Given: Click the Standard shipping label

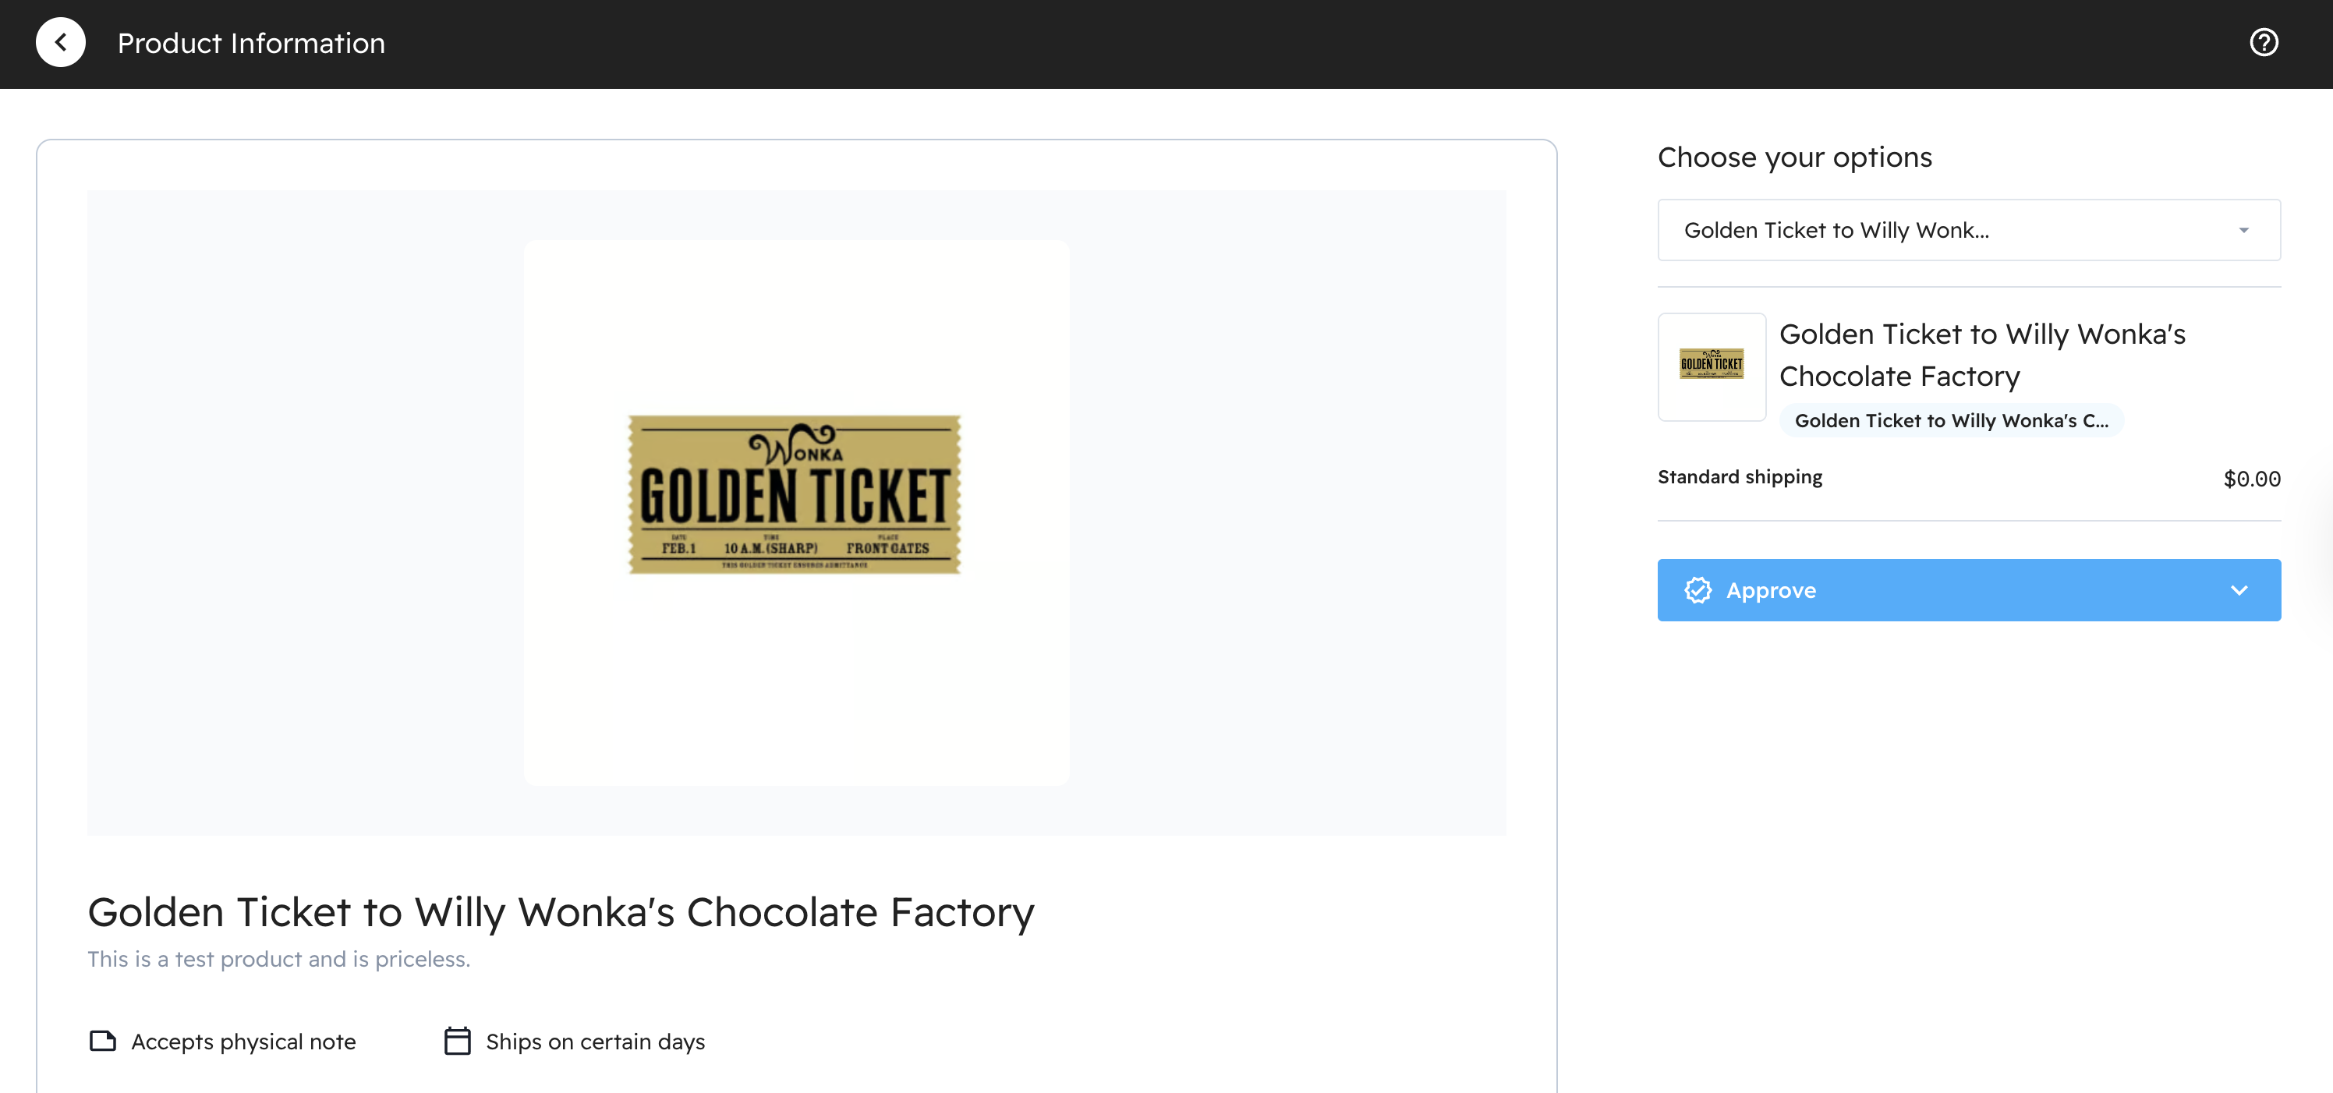Looking at the screenshot, I should click(x=1740, y=477).
